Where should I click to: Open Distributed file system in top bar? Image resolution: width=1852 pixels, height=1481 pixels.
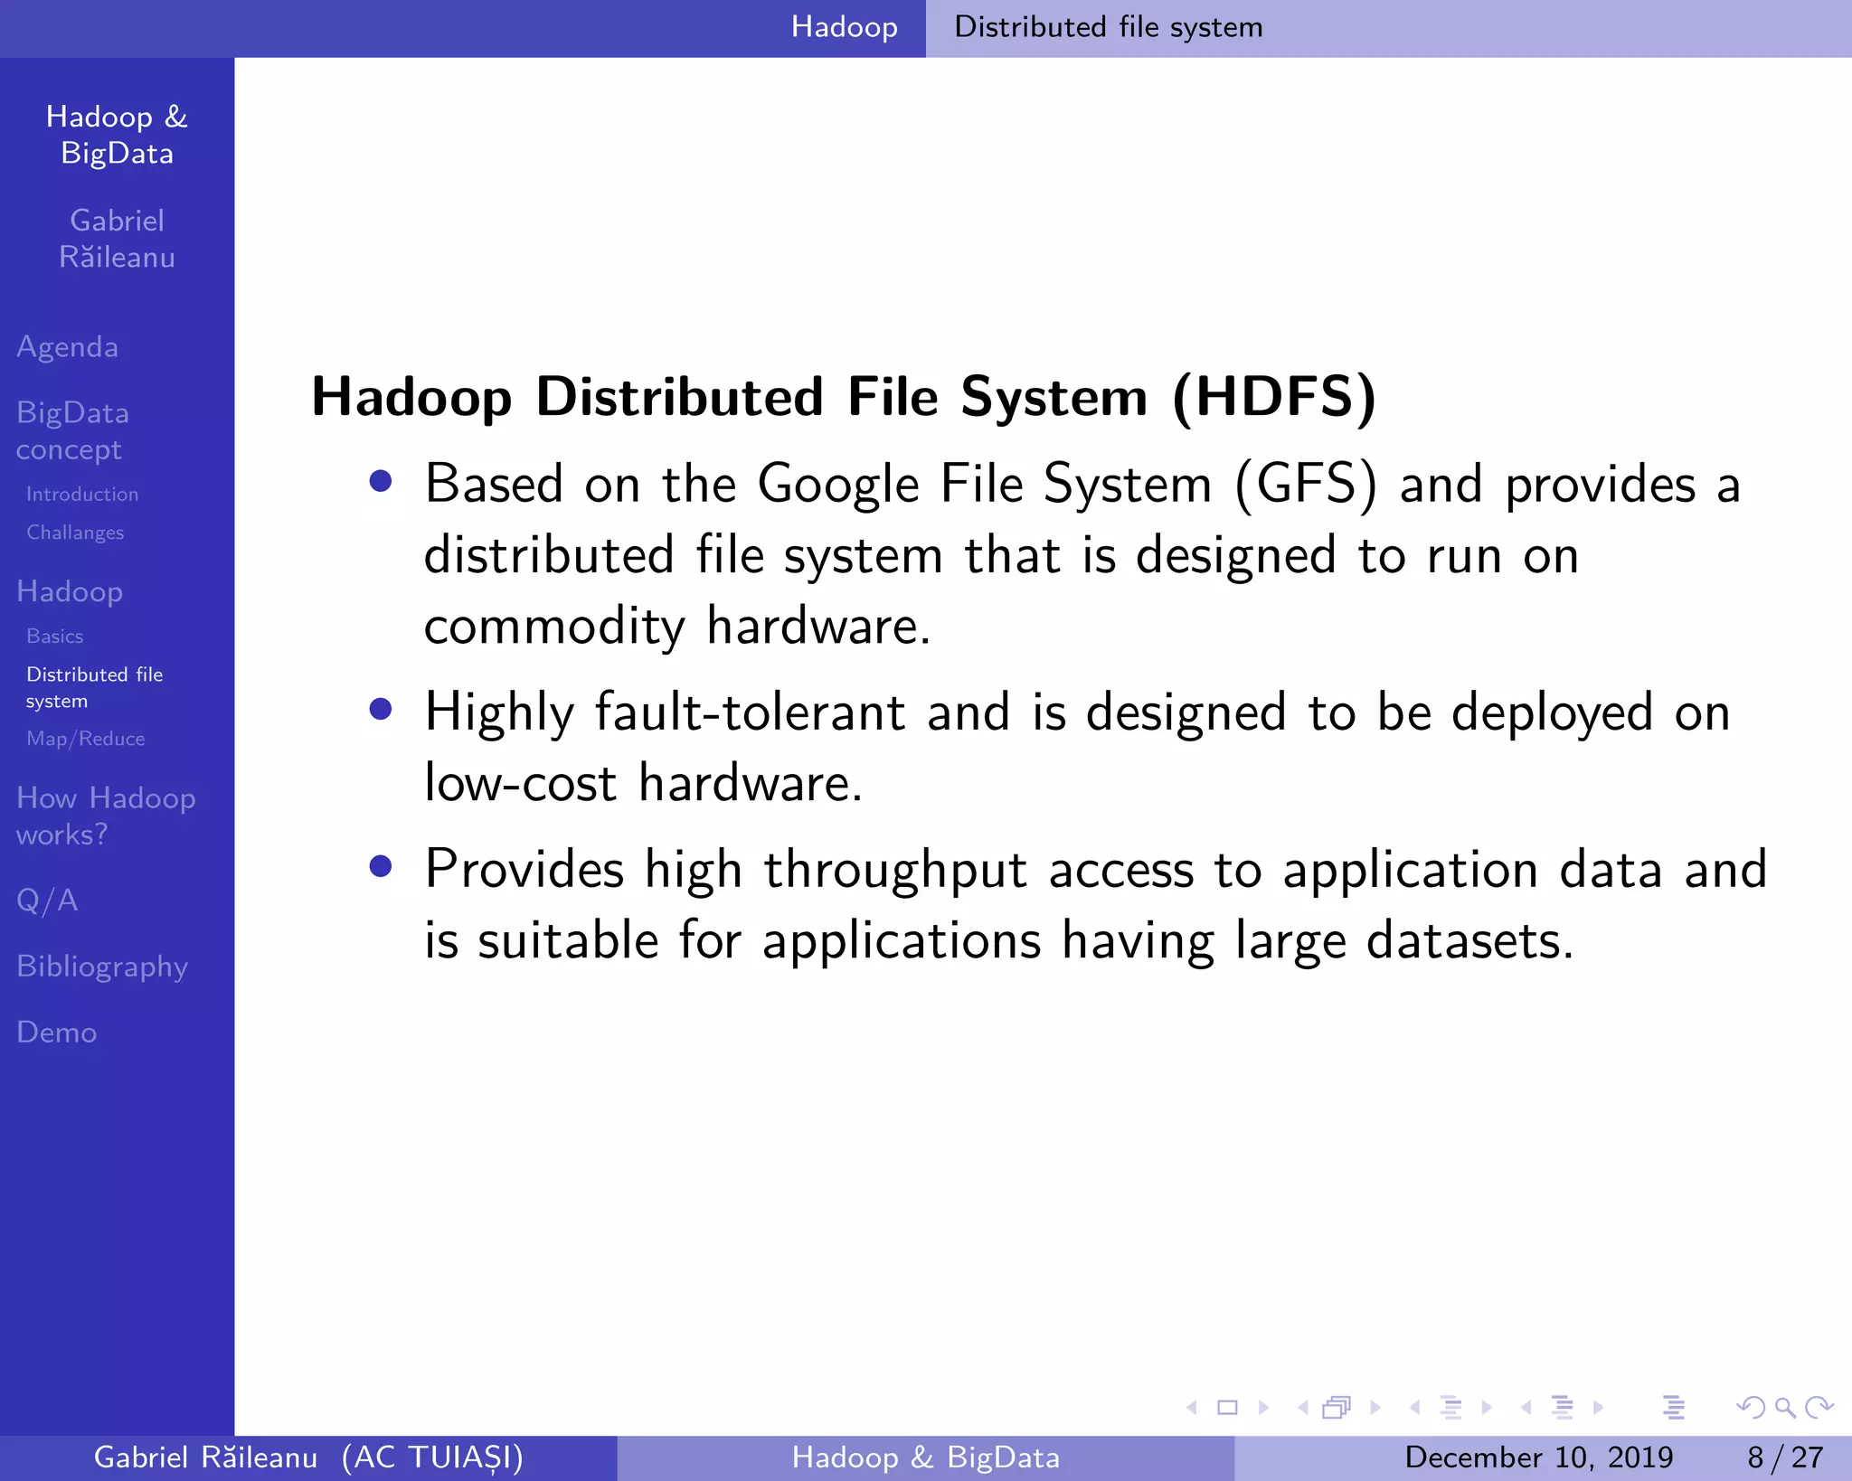pyautogui.click(x=1109, y=27)
